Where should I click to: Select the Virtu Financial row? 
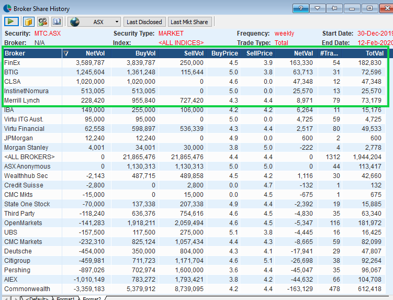(195, 129)
